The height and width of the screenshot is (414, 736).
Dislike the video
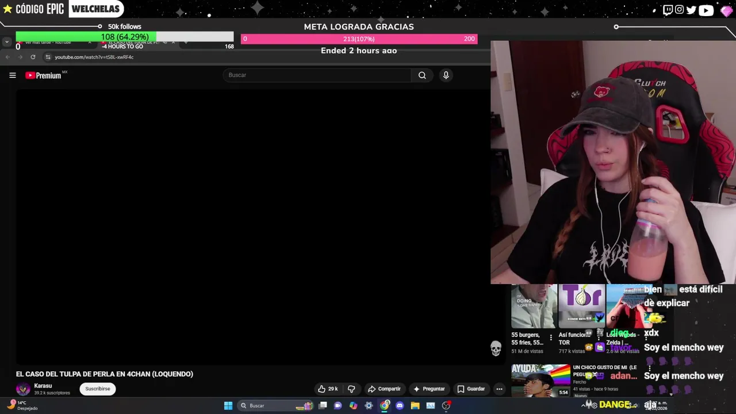[351, 389]
